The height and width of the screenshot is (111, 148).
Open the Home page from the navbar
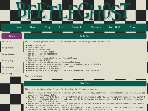[x=19, y=27]
